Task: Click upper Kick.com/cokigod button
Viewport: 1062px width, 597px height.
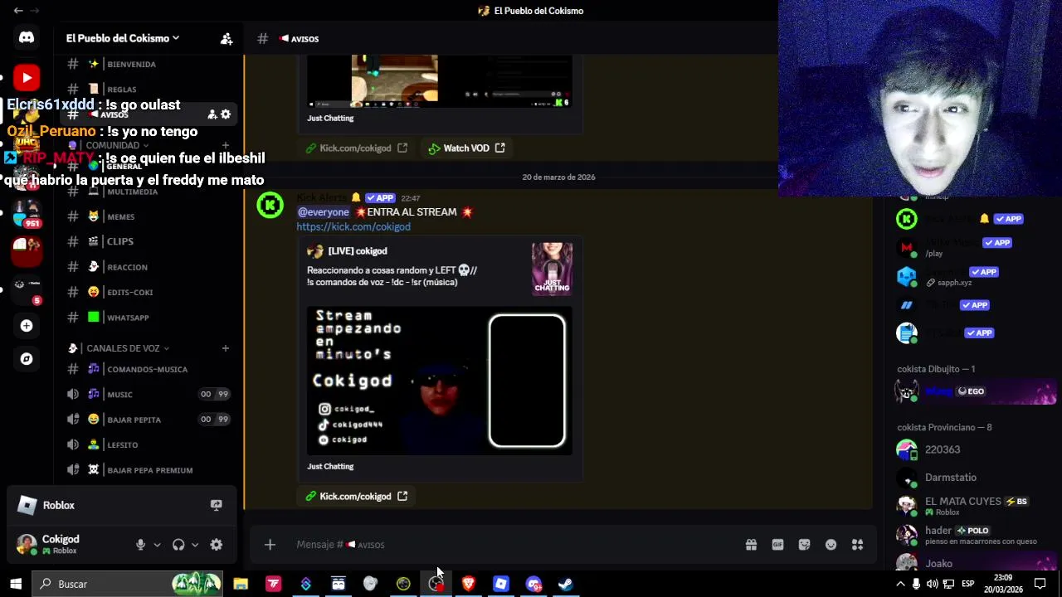Action: [356, 148]
